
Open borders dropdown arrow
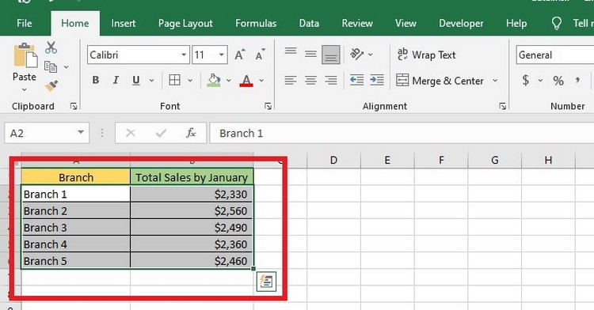(190, 81)
